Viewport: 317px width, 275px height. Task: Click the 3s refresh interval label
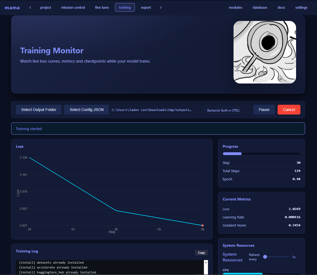[294, 257]
